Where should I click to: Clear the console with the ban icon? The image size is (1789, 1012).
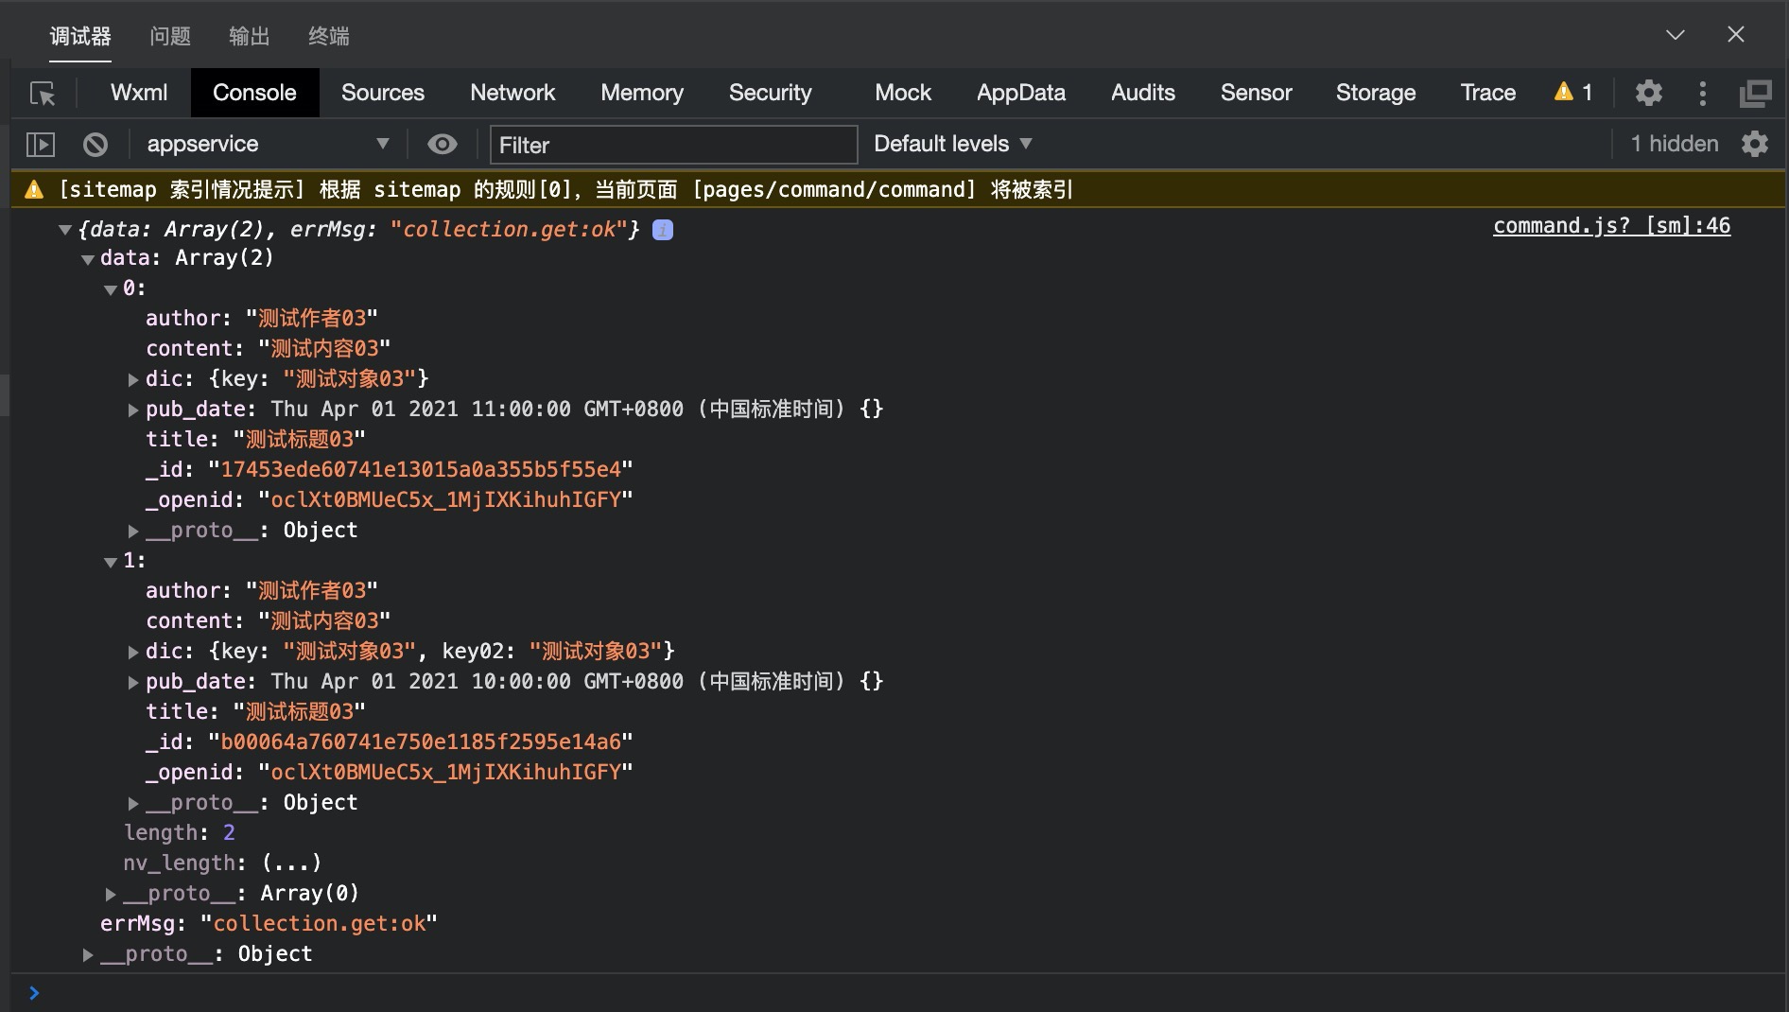[95, 144]
